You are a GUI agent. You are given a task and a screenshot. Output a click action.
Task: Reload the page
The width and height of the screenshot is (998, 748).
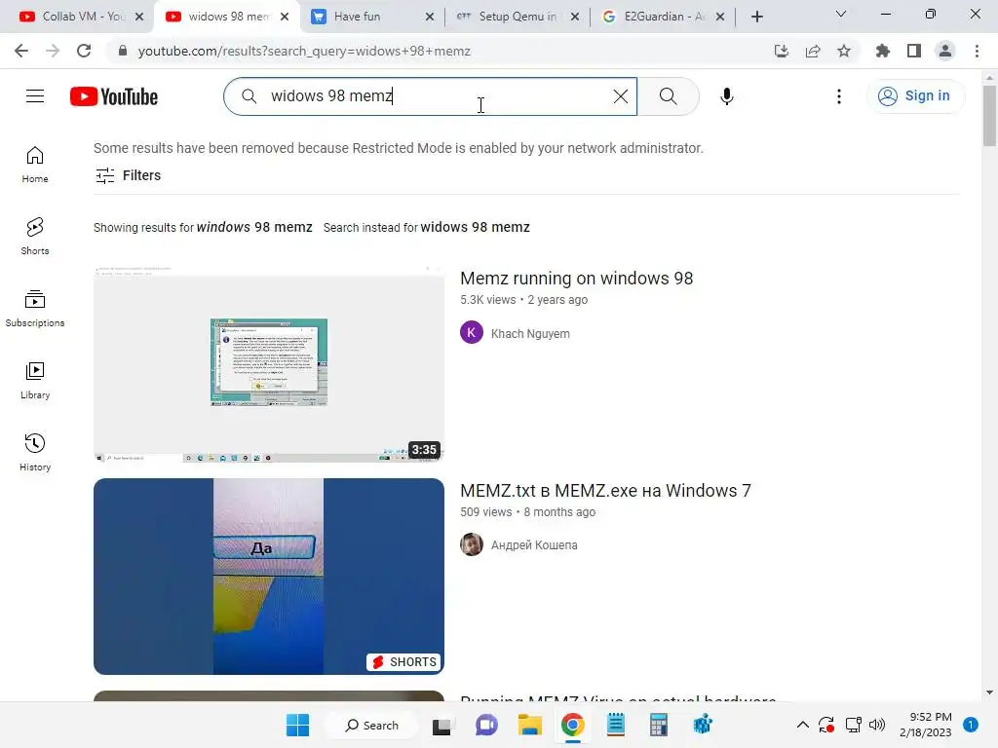pyautogui.click(x=84, y=51)
